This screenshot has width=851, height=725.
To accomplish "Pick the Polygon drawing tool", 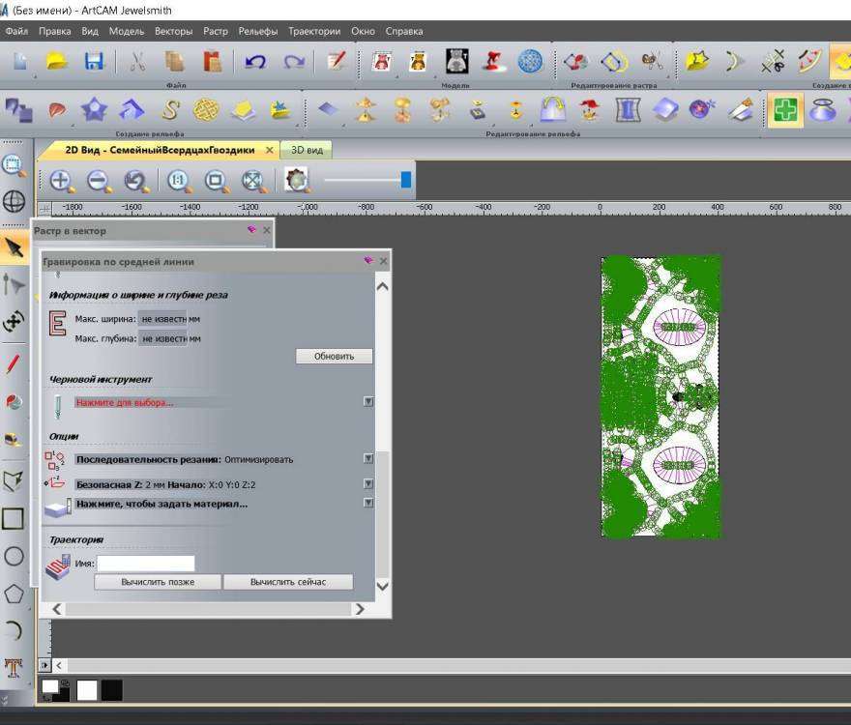I will pyautogui.click(x=14, y=594).
